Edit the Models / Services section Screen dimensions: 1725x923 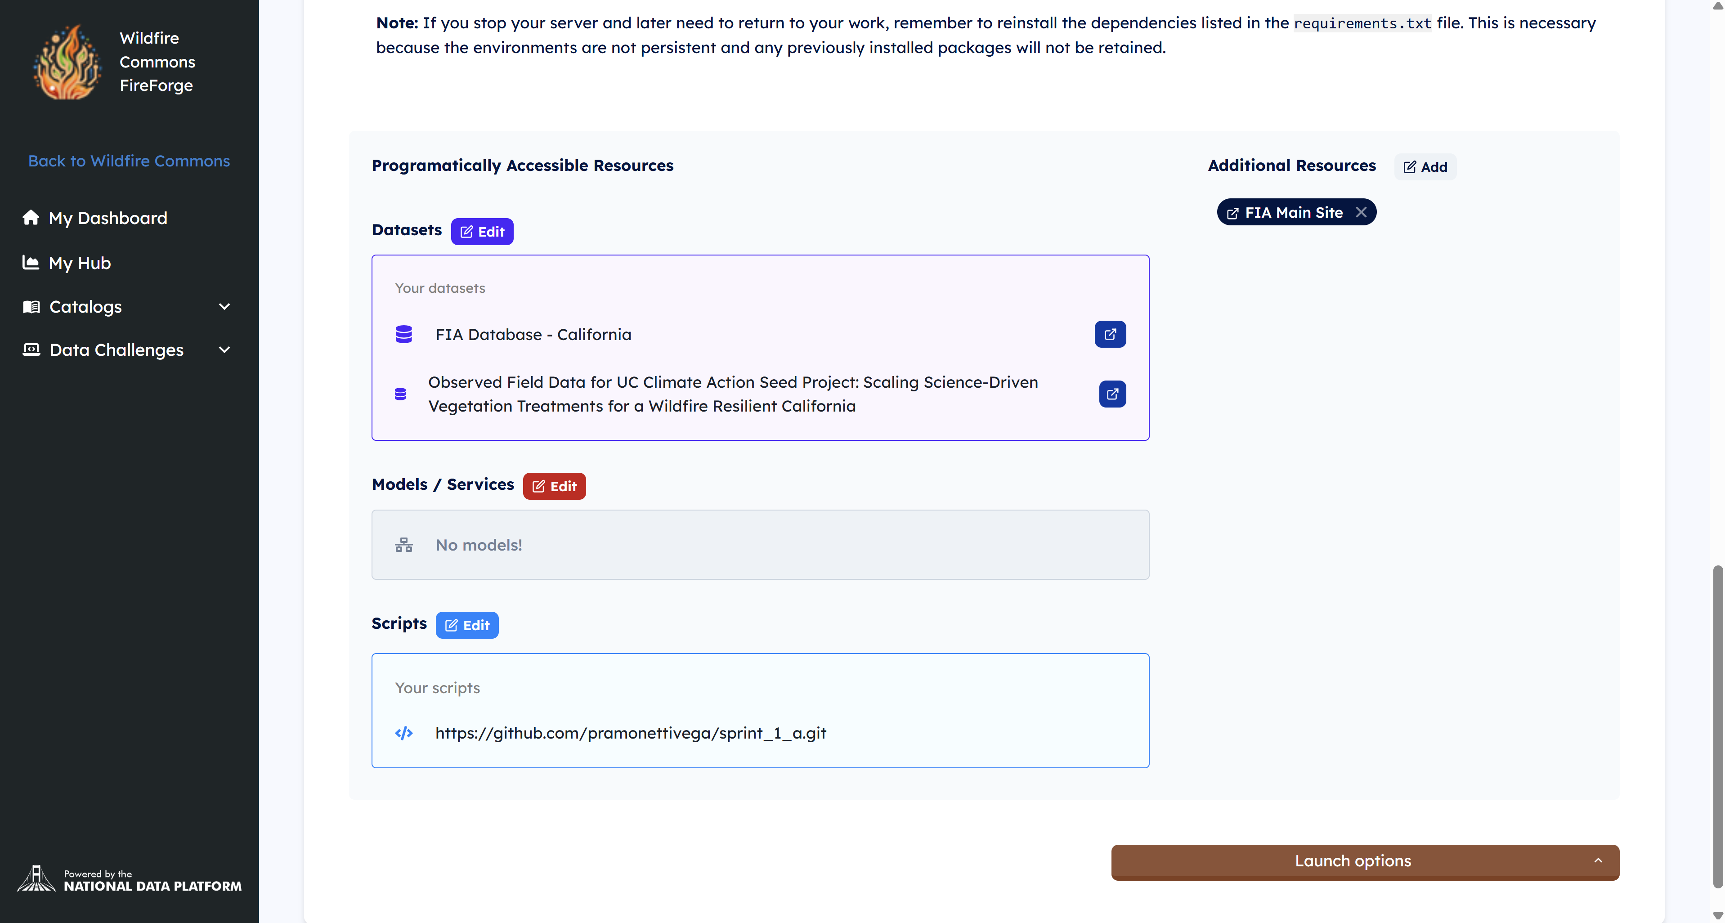point(554,486)
